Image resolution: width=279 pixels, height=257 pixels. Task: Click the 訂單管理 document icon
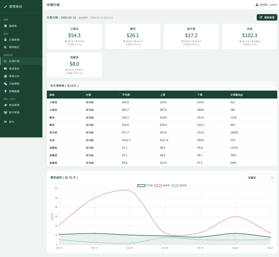tap(6, 40)
